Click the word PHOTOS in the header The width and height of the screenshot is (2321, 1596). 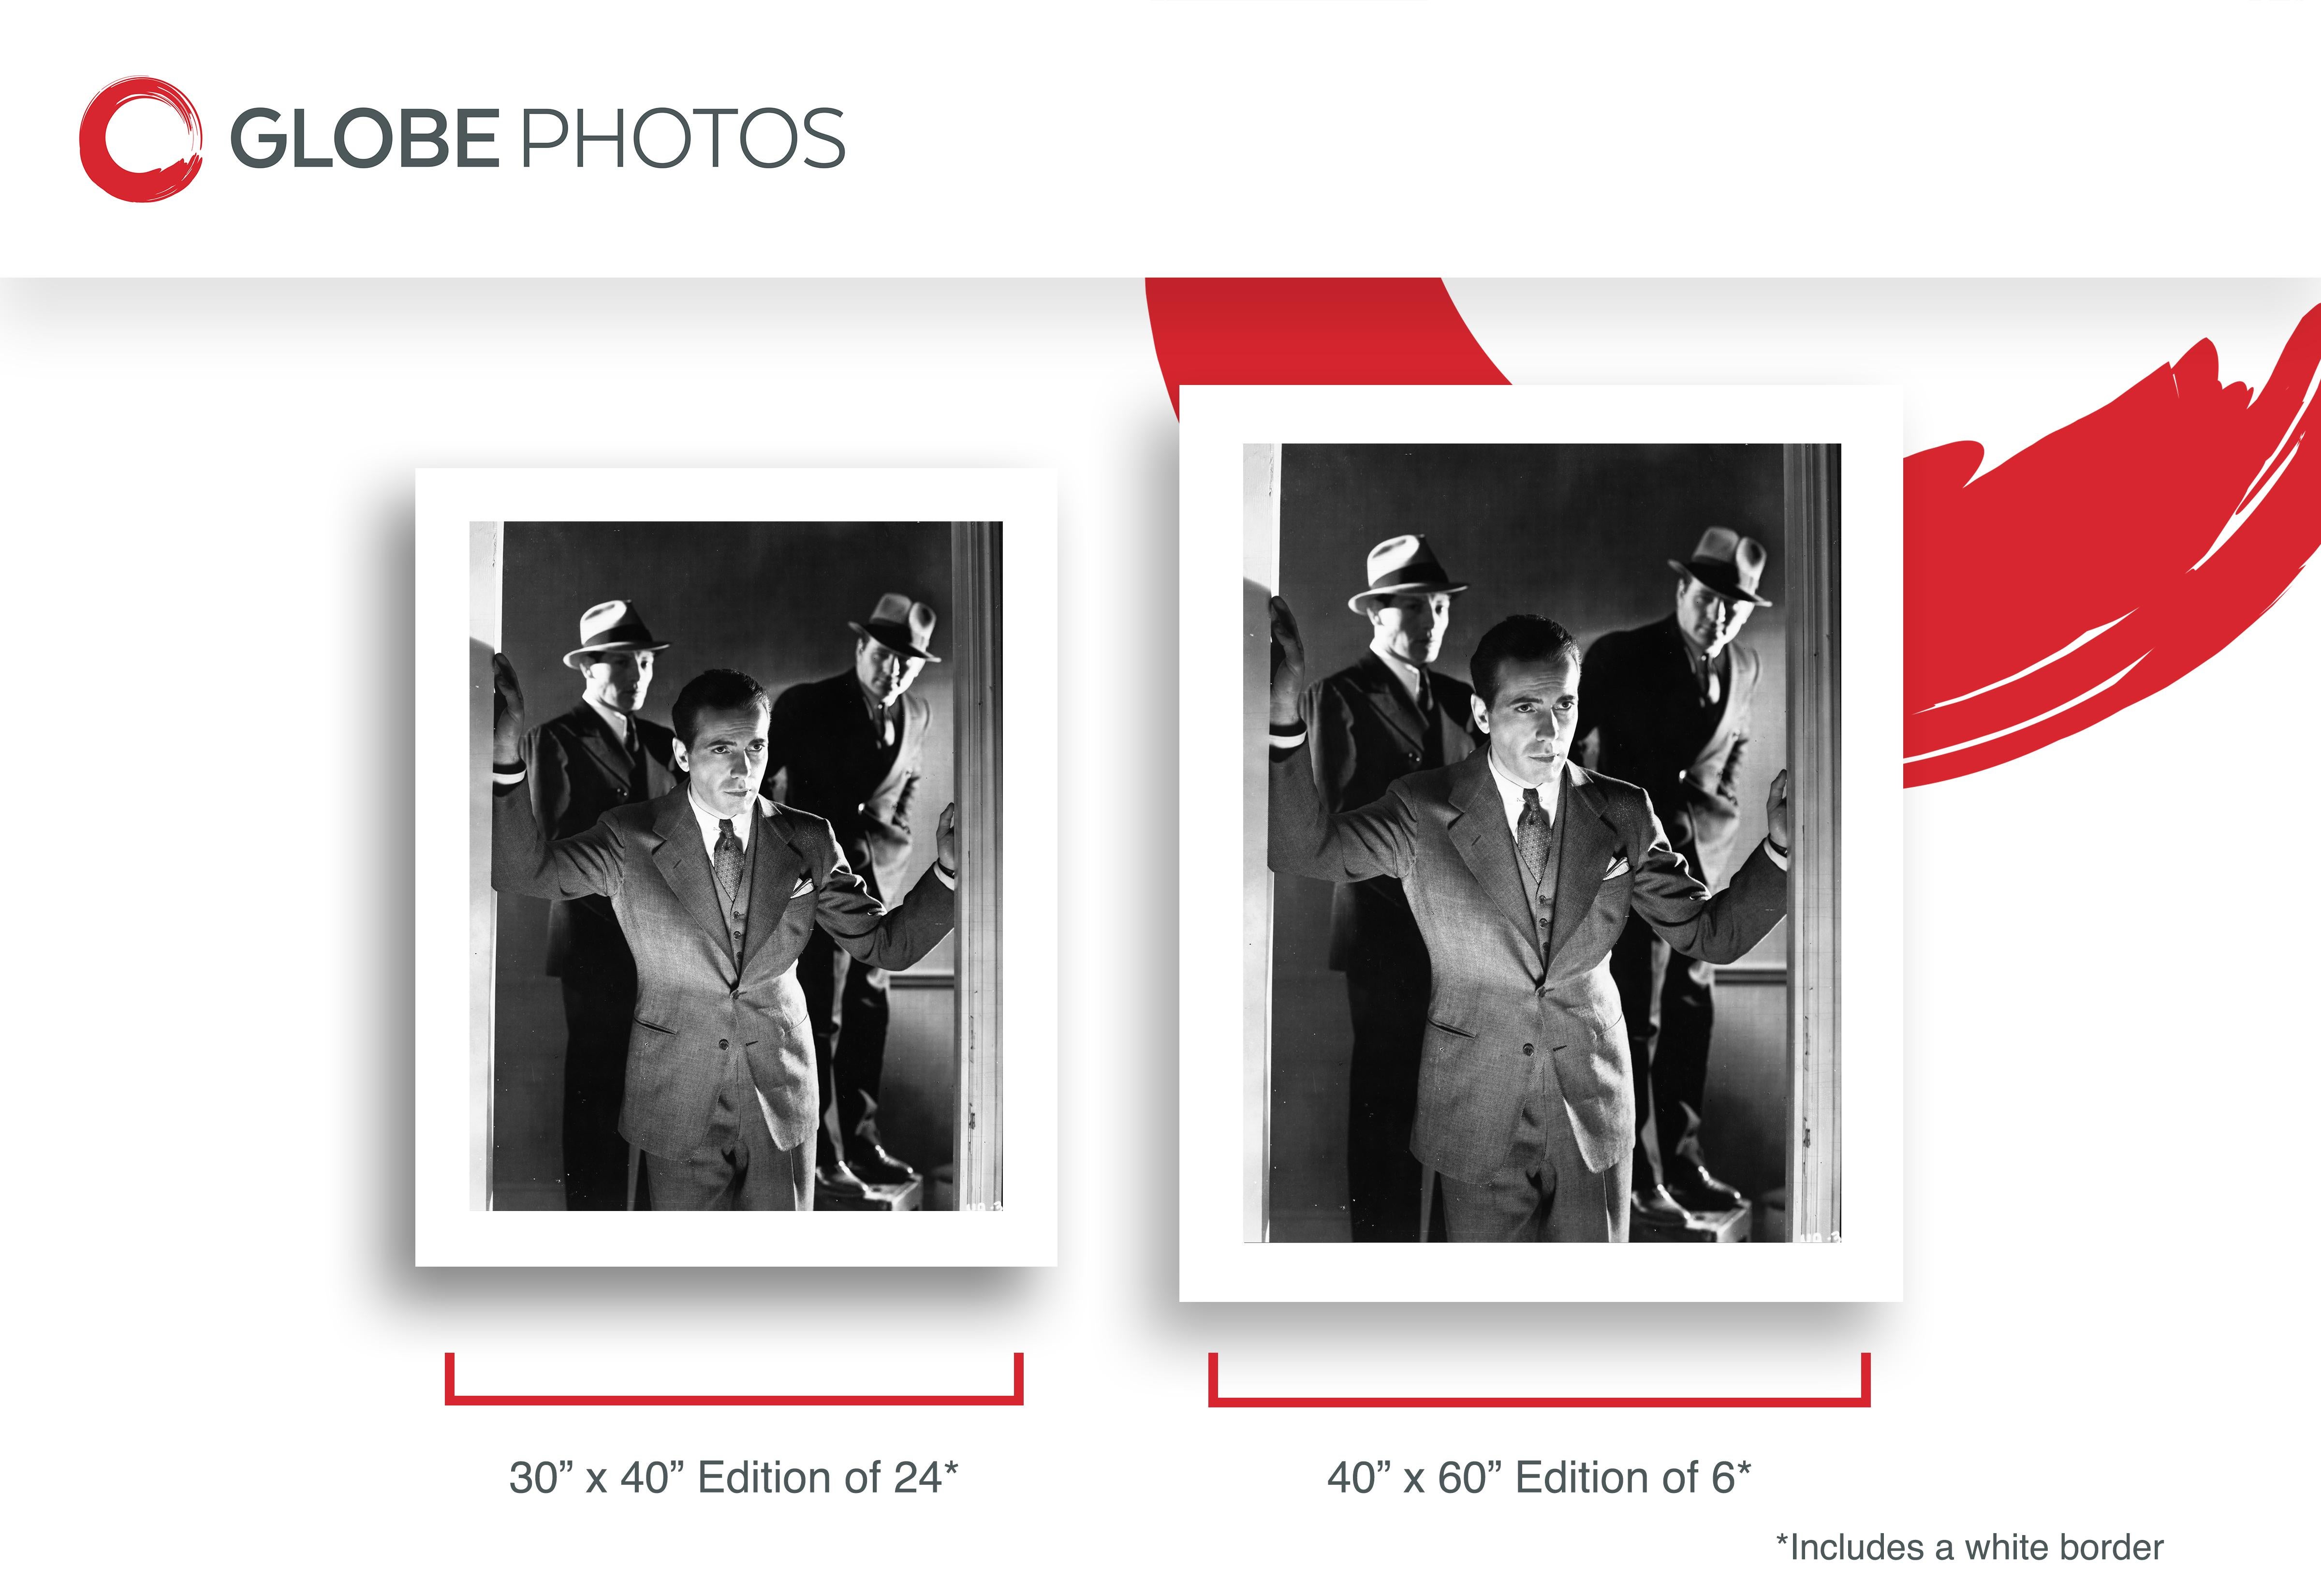click(x=684, y=138)
